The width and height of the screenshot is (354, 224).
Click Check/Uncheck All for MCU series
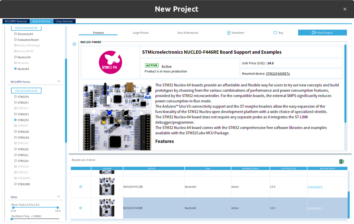(x=26, y=91)
